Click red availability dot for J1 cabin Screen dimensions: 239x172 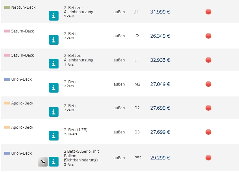(x=208, y=12)
